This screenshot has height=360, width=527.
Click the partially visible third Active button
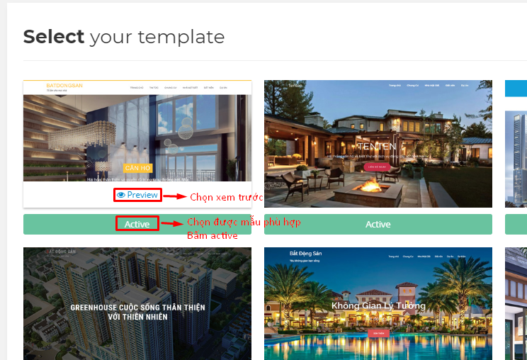pyautogui.click(x=516, y=224)
